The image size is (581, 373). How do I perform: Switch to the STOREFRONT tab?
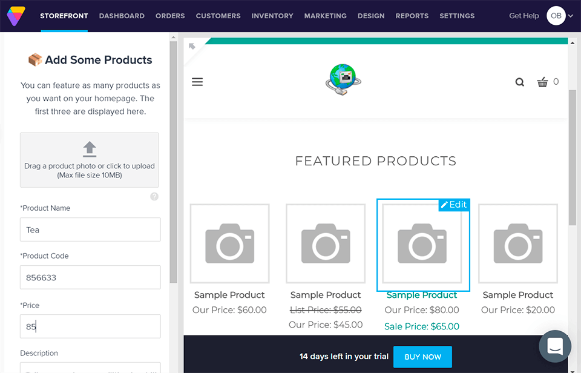coord(64,16)
